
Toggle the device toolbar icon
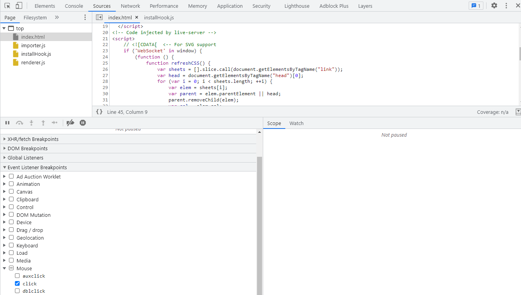coord(19,6)
